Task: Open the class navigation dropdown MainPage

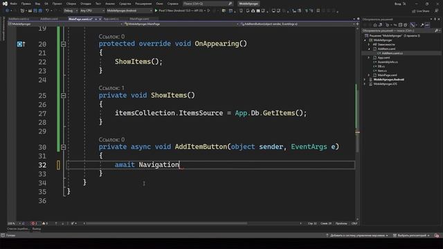Action: (181, 24)
